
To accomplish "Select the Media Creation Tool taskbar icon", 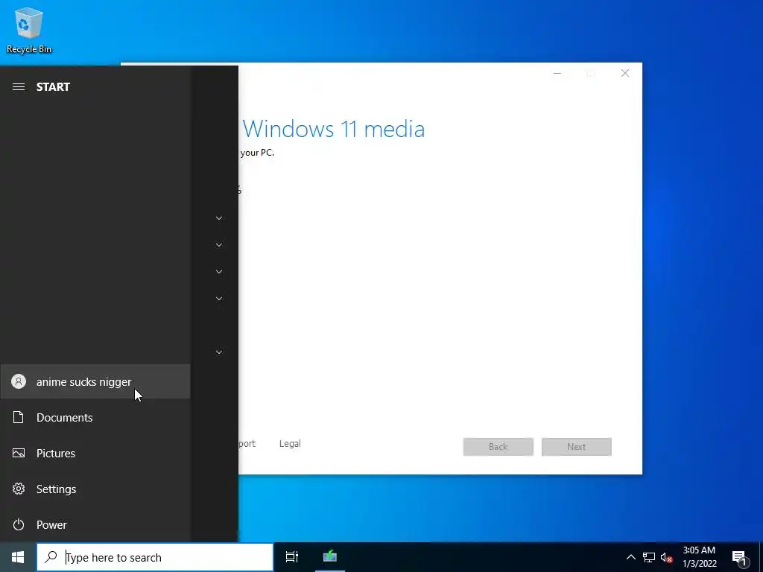I will click(x=330, y=556).
